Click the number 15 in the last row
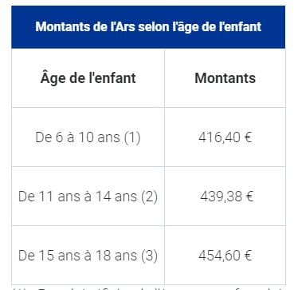 click(48, 256)
